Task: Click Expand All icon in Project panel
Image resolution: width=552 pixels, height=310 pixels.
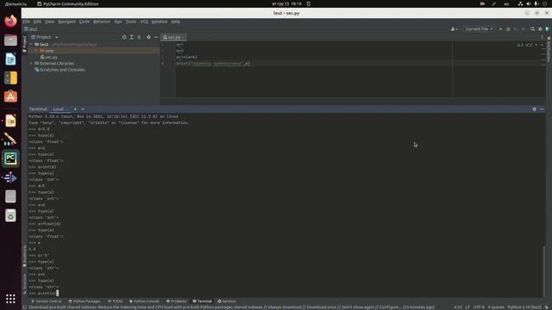Action: pos(132,37)
